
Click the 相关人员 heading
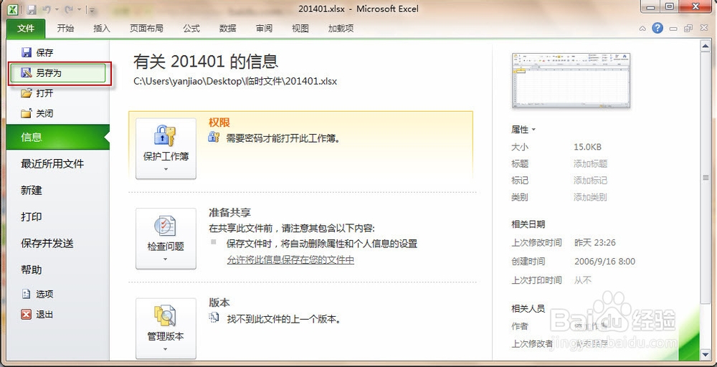click(528, 308)
